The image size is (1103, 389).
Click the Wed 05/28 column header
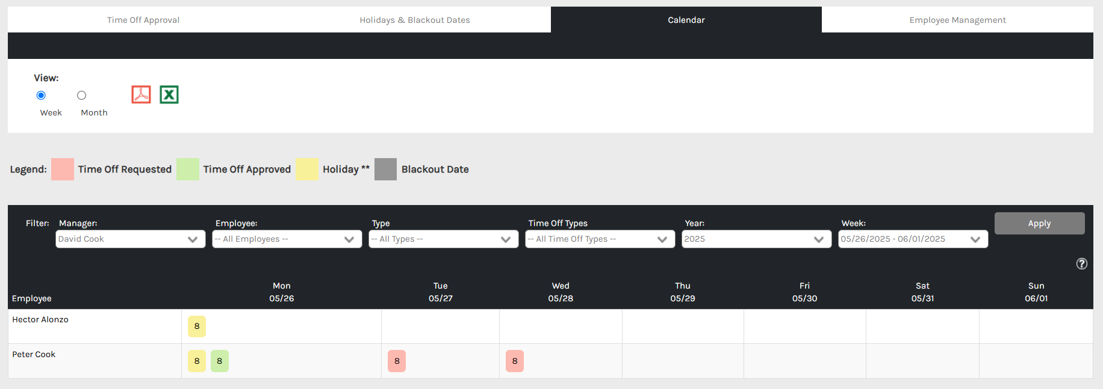[561, 292]
